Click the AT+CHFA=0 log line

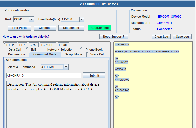122,90
